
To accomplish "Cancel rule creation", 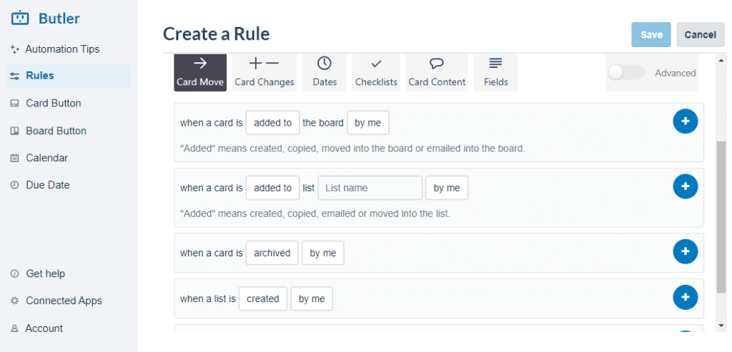I will pos(701,34).
